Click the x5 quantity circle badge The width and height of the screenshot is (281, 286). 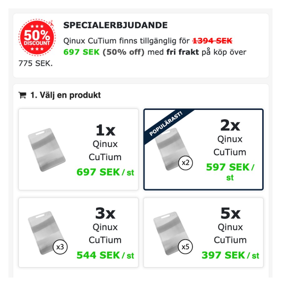(x=185, y=247)
